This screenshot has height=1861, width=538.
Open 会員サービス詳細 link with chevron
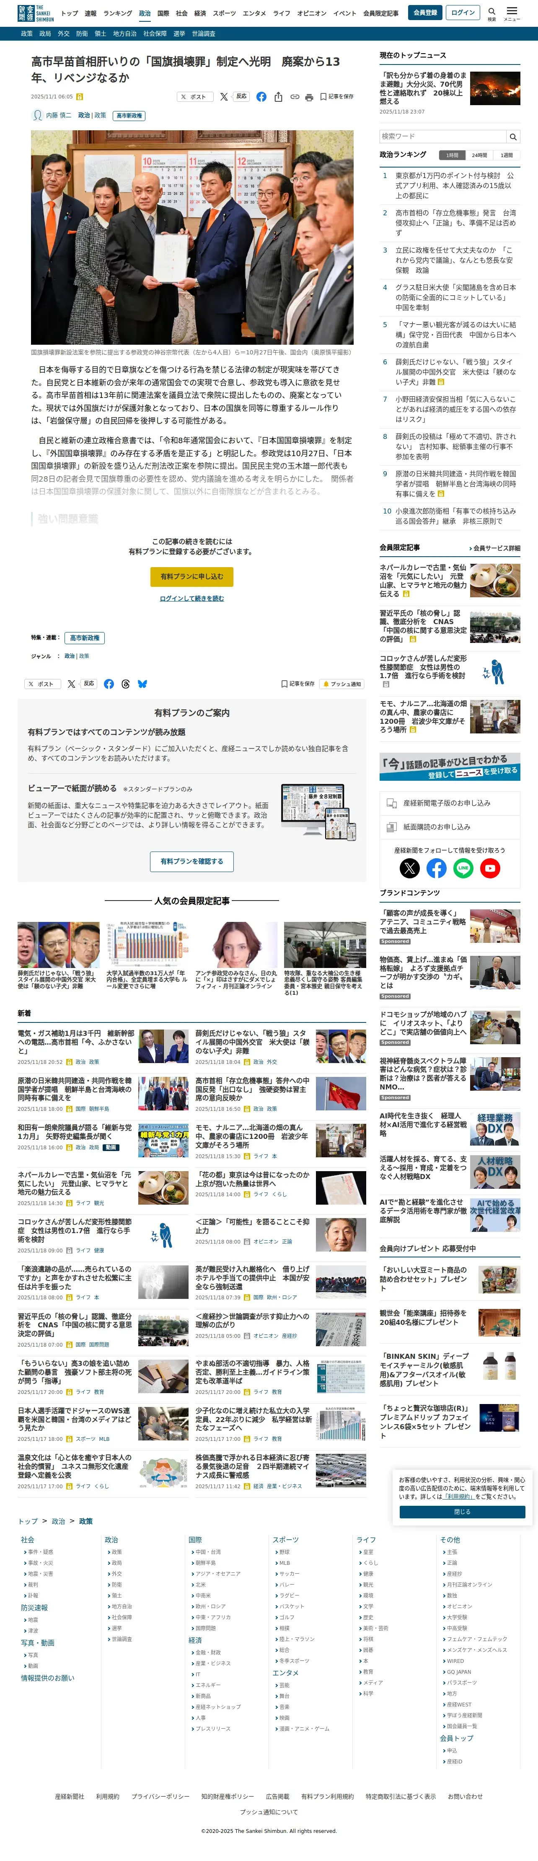pos(494,548)
